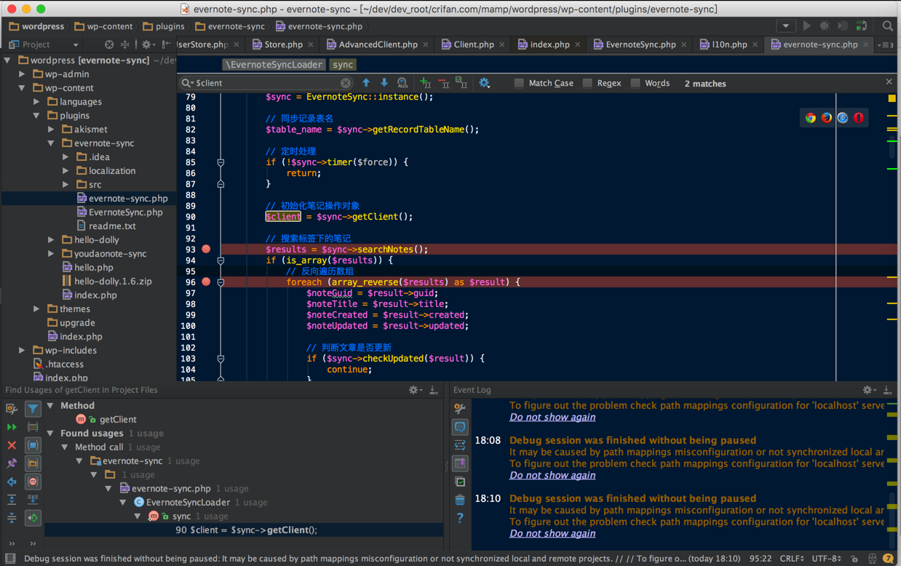The width and height of the screenshot is (901, 566).
Task: Click 18:10 'Do not show again' link
Action: (x=552, y=533)
